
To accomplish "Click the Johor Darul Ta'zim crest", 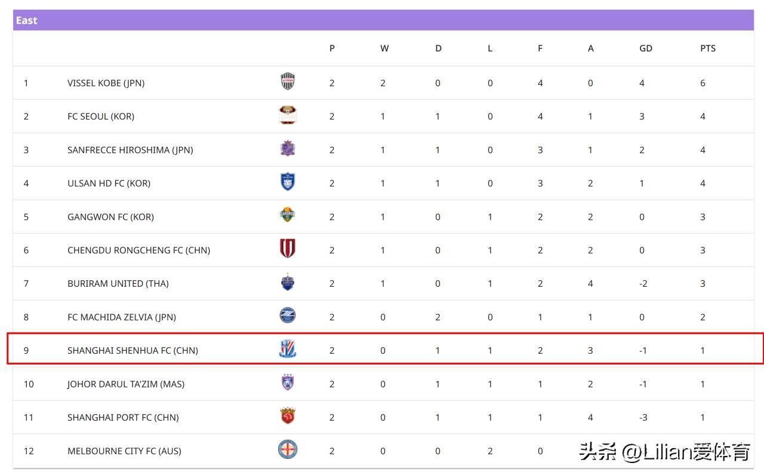I will coord(288,382).
